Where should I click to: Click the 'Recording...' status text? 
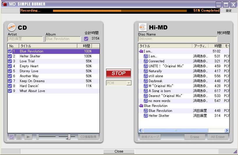click(x=30, y=10)
